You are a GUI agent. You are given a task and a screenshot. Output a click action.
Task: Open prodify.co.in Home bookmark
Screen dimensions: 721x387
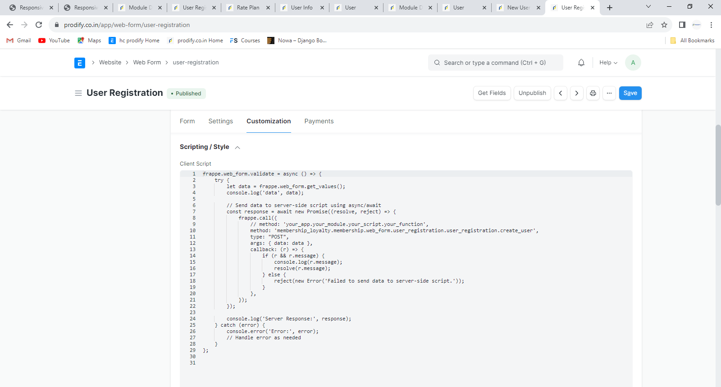pos(195,40)
